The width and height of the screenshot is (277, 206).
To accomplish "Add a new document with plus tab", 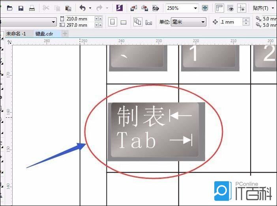I will coord(65,33).
